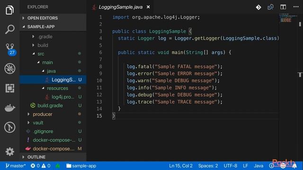Viewport: 303px width, 170px height.
Task: Click the whale icon of docker-compose M file
Action: [x=28, y=148]
